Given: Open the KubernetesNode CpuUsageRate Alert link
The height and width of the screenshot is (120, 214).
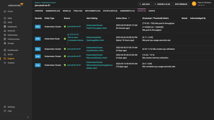Looking at the screenshot, I should click(x=95, y=39).
